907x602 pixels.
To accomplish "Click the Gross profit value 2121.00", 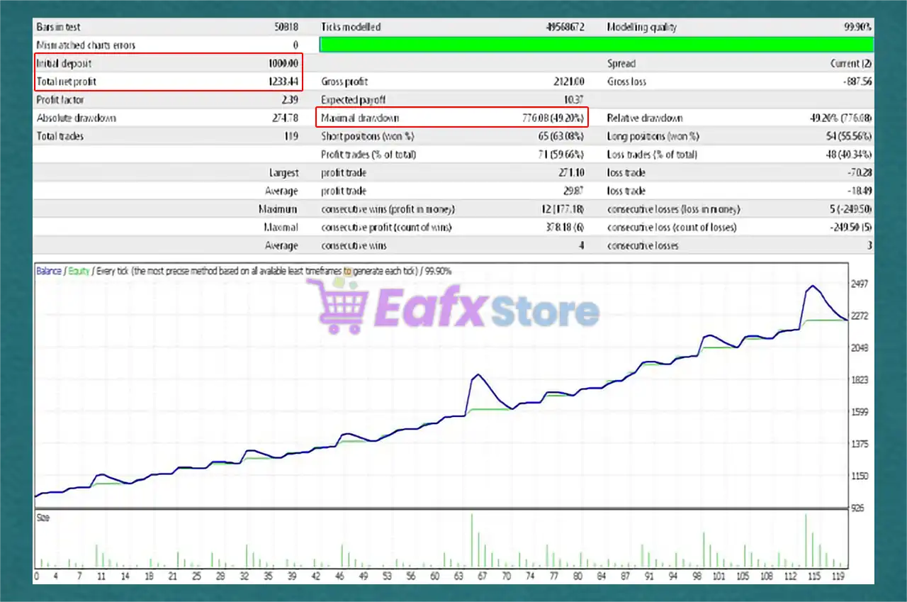I will [569, 82].
